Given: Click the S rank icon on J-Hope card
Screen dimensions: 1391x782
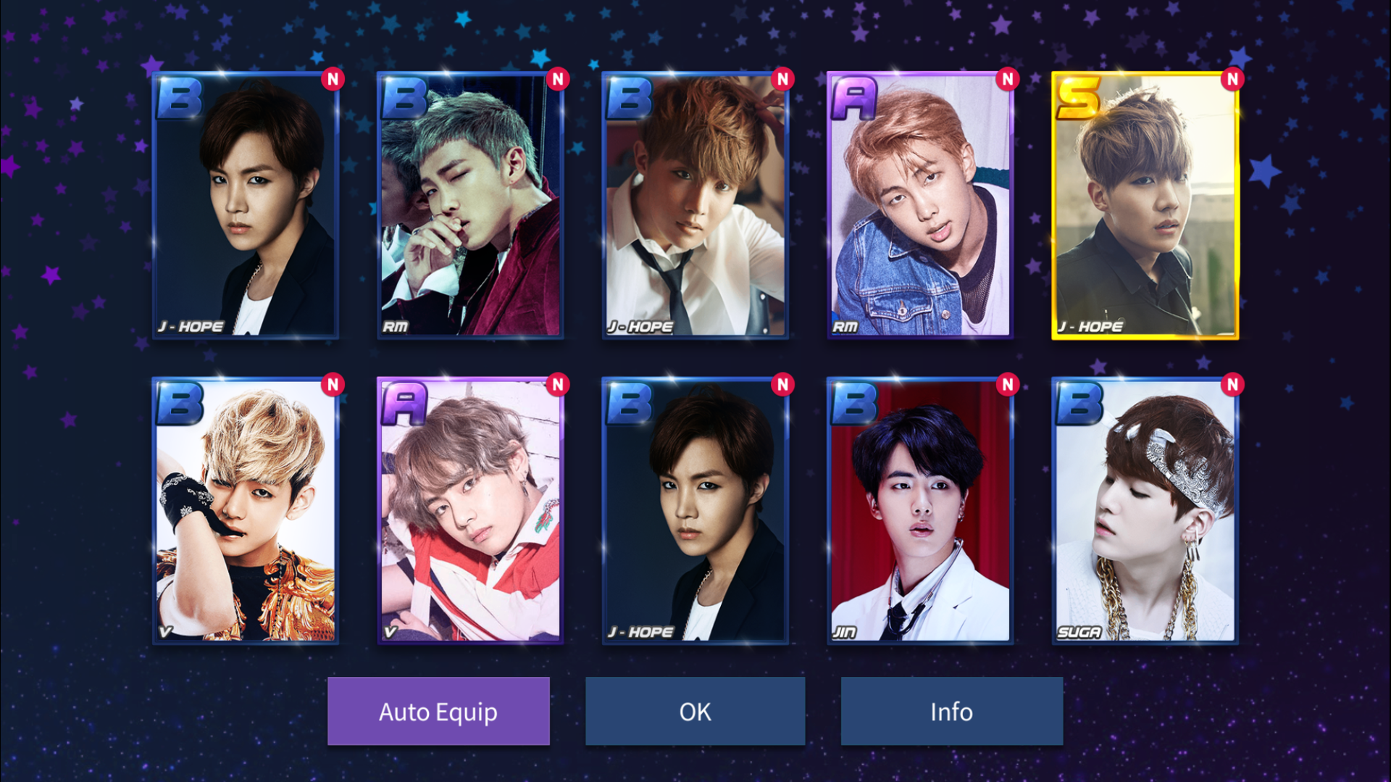Looking at the screenshot, I should pos(1079,98).
